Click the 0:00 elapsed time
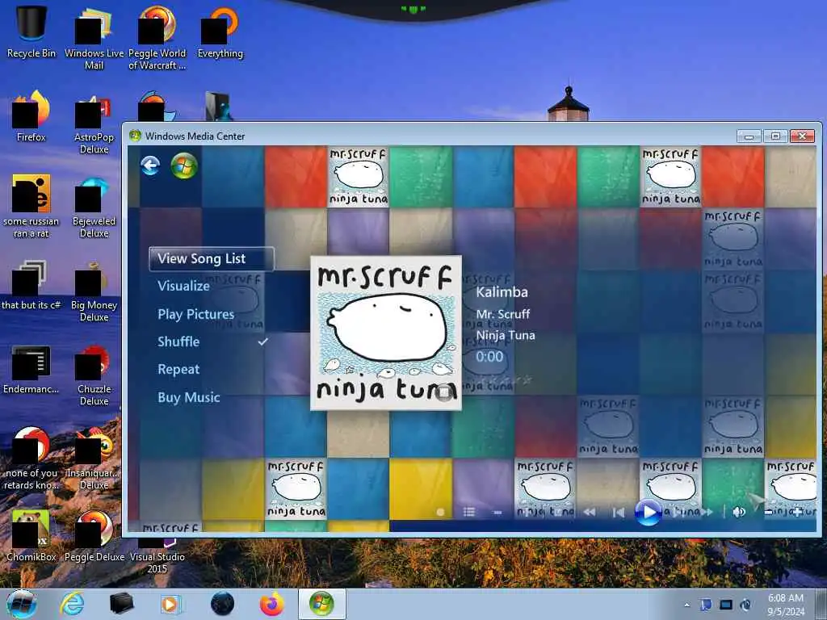Screen dimensions: 827x620 coord(489,357)
